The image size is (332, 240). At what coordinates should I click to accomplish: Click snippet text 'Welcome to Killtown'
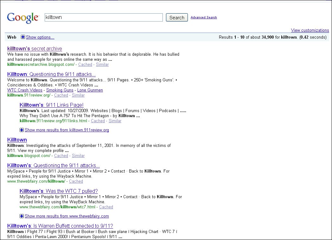point(27,80)
